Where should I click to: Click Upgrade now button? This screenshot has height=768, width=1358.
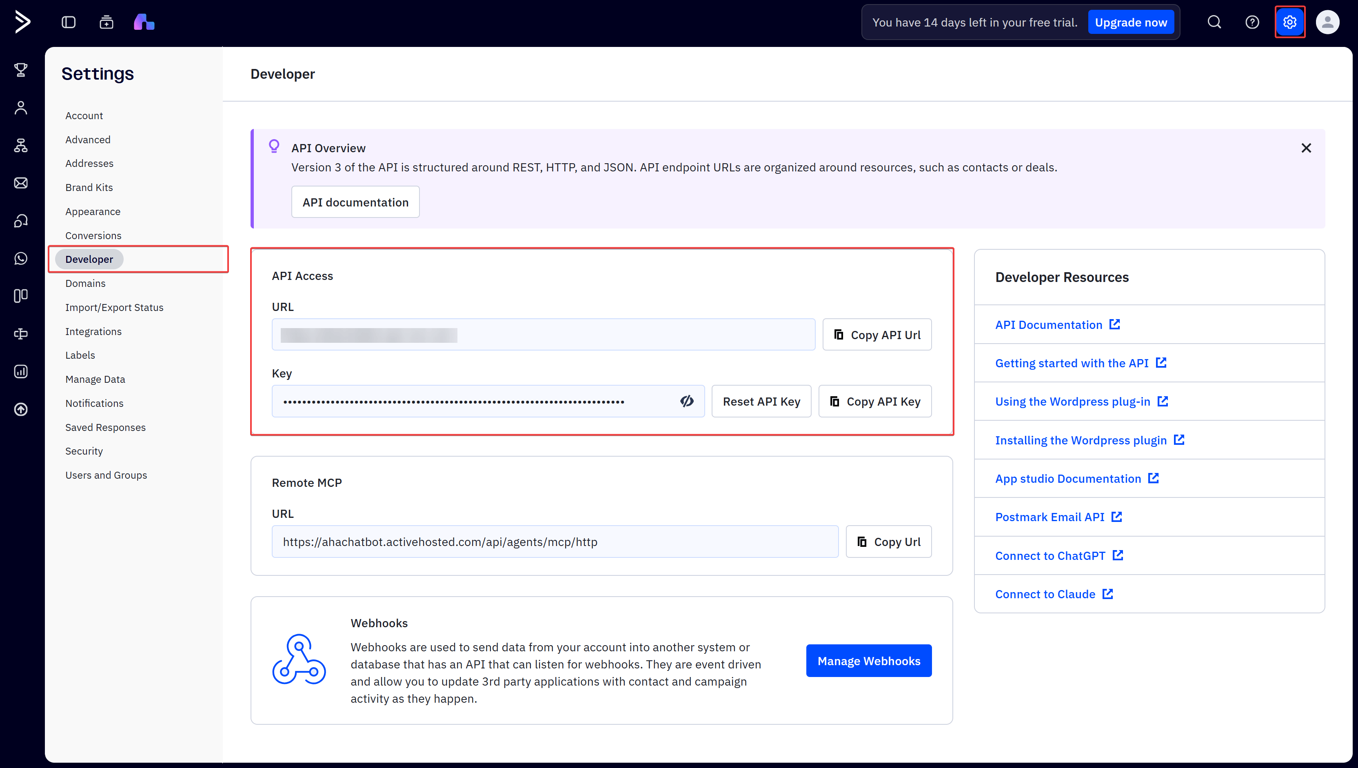point(1131,22)
